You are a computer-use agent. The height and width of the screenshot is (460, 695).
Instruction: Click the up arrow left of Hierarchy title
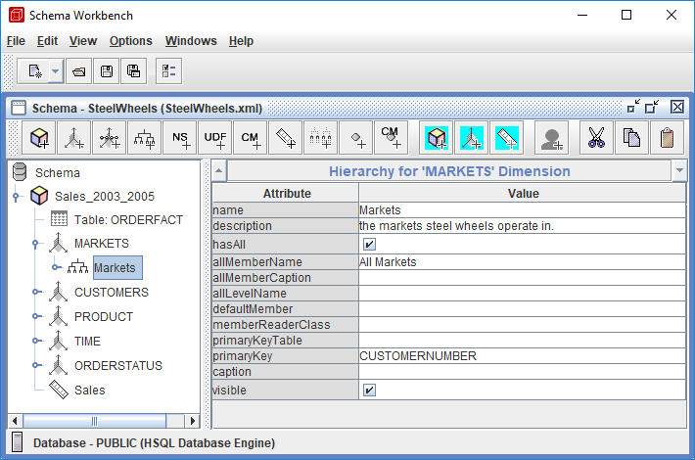tap(218, 170)
